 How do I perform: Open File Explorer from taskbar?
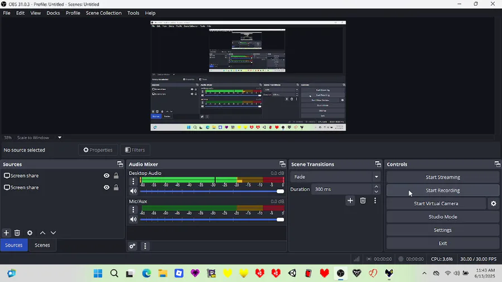click(x=163, y=274)
